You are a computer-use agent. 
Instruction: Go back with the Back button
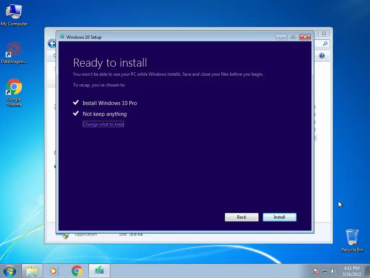[x=241, y=217]
